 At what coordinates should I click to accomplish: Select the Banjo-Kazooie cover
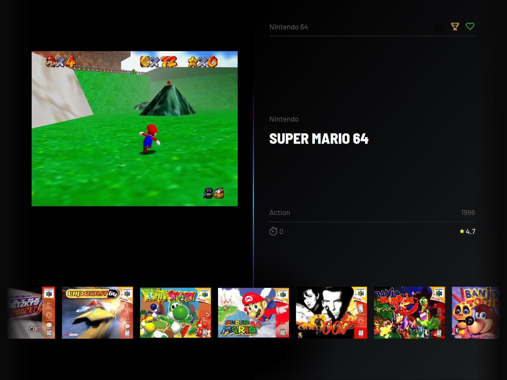pos(409,313)
